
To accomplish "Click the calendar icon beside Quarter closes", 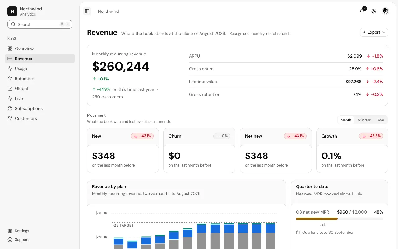I will (x=298, y=233).
